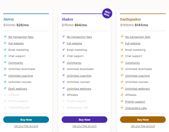The width and height of the screenshot is (169, 132).
Task: Click X icon beside Shaker's Priority support
Action: click(64, 101)
